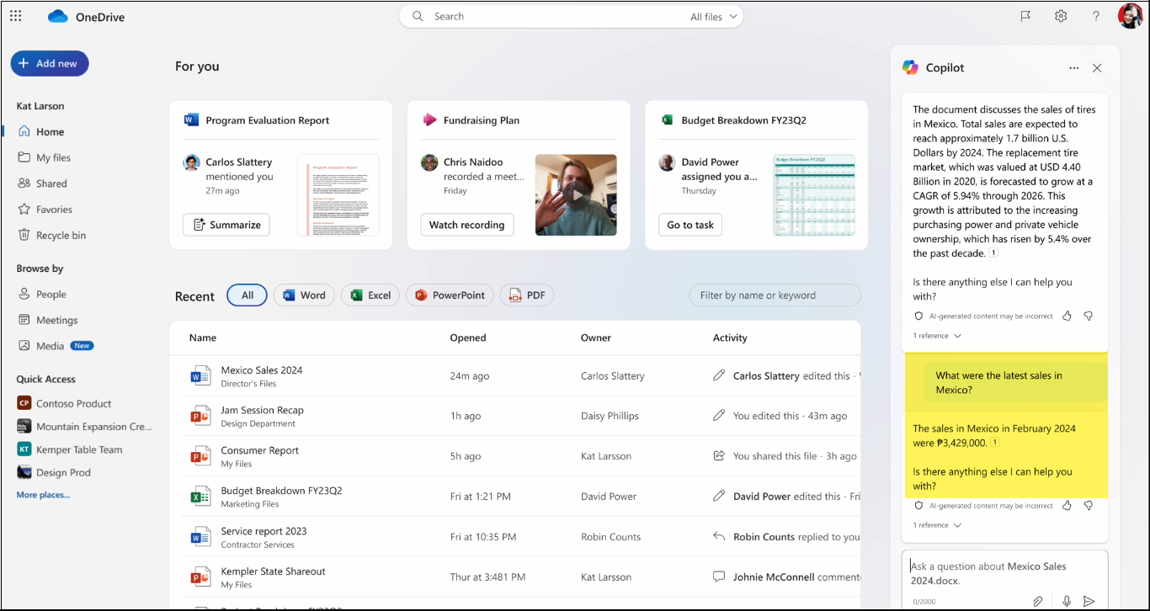
Task: Click the attach paperclip icon in Copilot
Action: tap(1038, 601)
